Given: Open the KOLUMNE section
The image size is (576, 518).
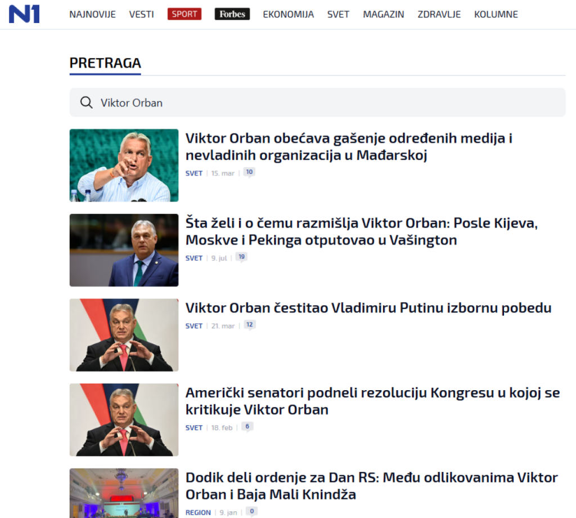Looking at the screenshot, I should pyautogui.click(x=496, y=14).
